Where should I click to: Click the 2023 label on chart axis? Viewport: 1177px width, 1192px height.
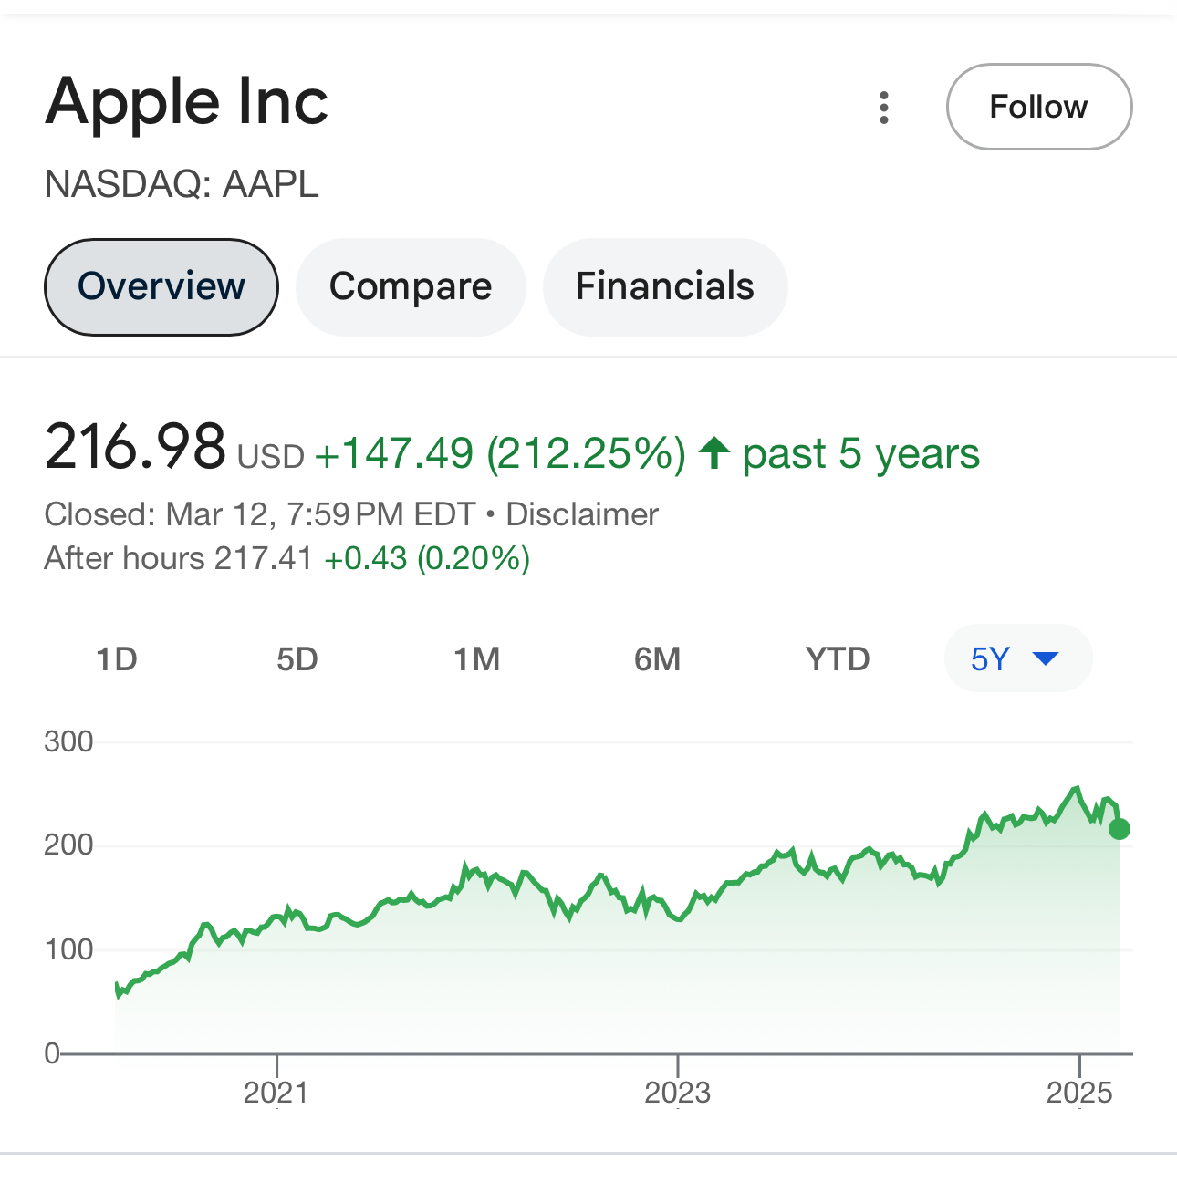coord(678,1092)
